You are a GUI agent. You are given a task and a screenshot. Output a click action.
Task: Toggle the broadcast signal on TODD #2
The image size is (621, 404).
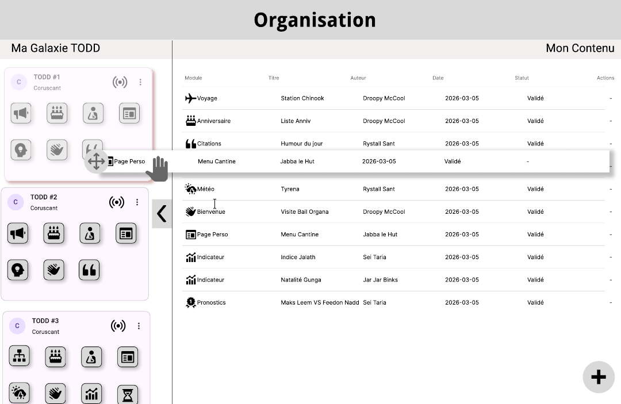[x=117, y=202]
